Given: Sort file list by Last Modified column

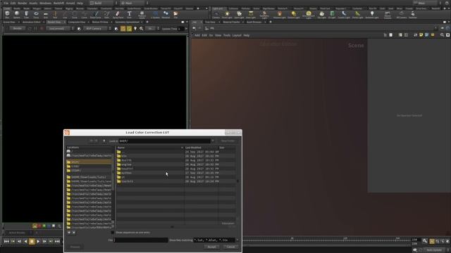Looking at the screenshot, I should pos(202,148).
